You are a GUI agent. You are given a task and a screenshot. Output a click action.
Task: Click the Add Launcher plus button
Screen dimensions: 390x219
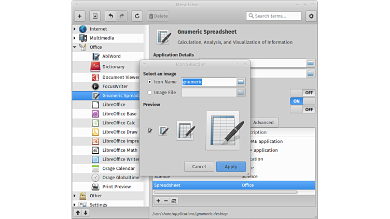point(79,16)
